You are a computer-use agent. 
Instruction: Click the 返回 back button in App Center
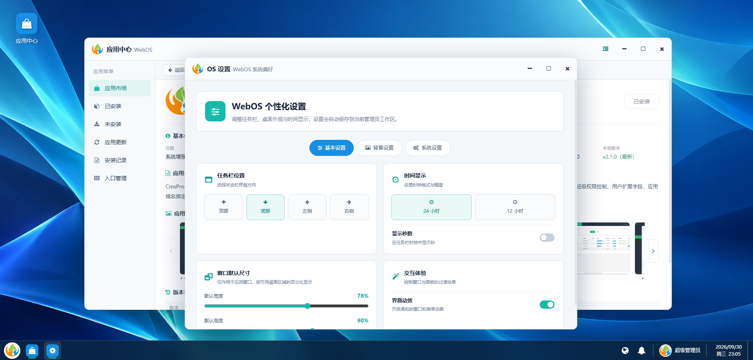174,70
